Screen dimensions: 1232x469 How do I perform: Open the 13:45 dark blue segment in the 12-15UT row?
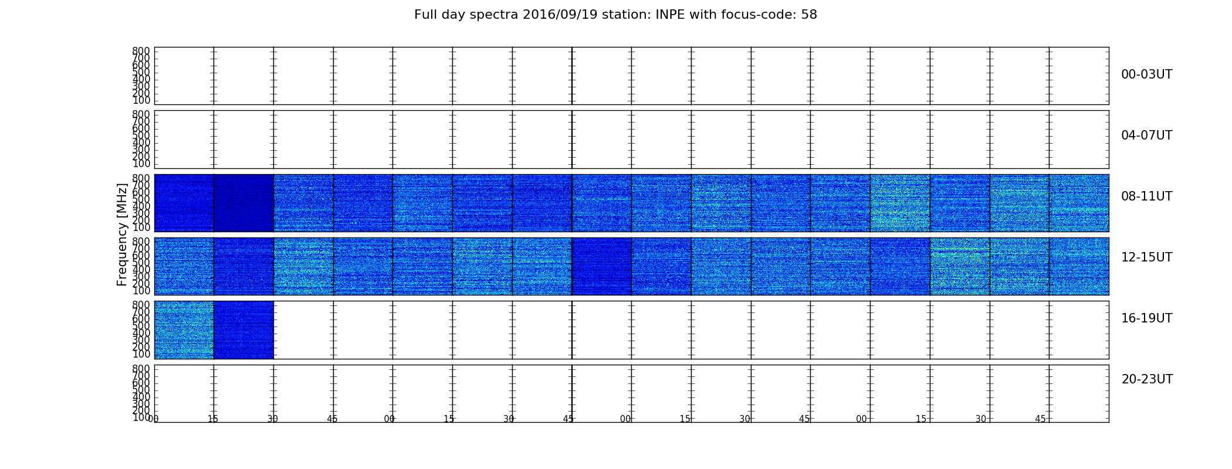pyautogui.click(x=601, y=266)
